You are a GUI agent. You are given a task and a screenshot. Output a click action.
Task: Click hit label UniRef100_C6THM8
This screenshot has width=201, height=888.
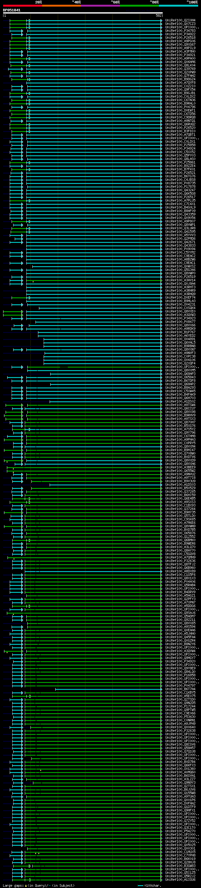pos(180,436)
